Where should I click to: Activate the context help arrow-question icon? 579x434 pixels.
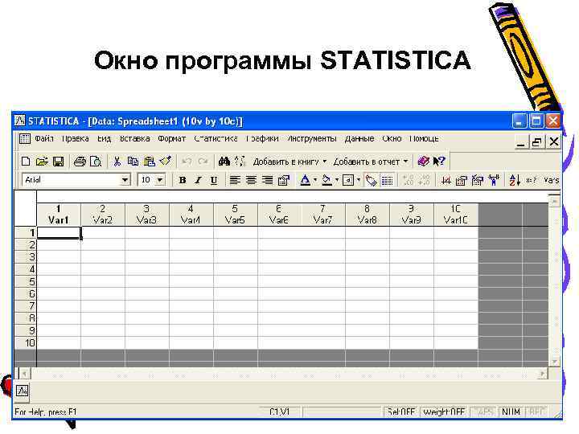coord(439,162)
